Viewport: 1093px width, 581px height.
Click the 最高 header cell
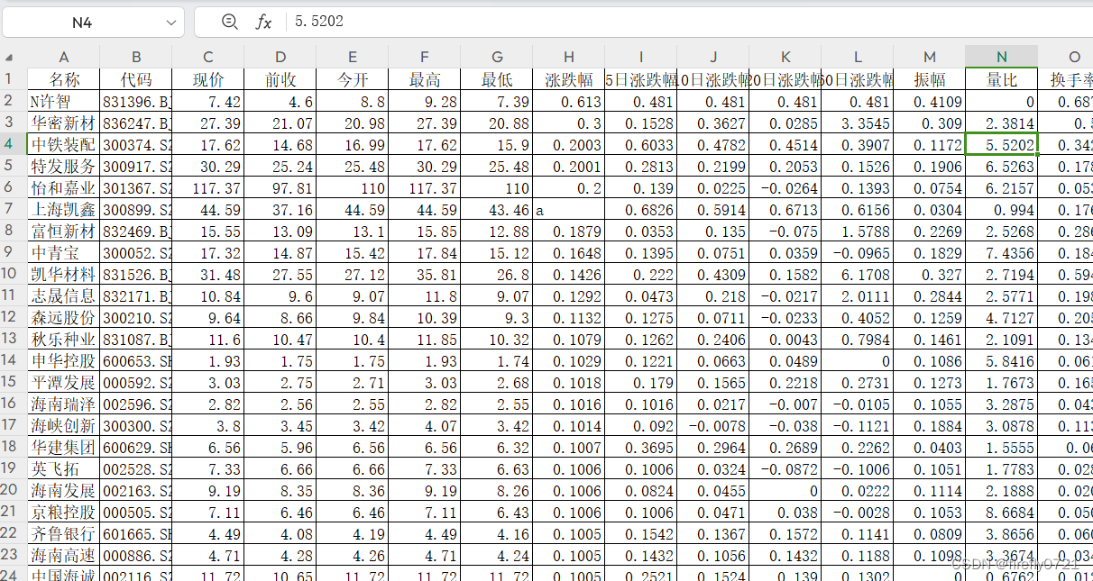pyautogui.click(x=425, y=79)
